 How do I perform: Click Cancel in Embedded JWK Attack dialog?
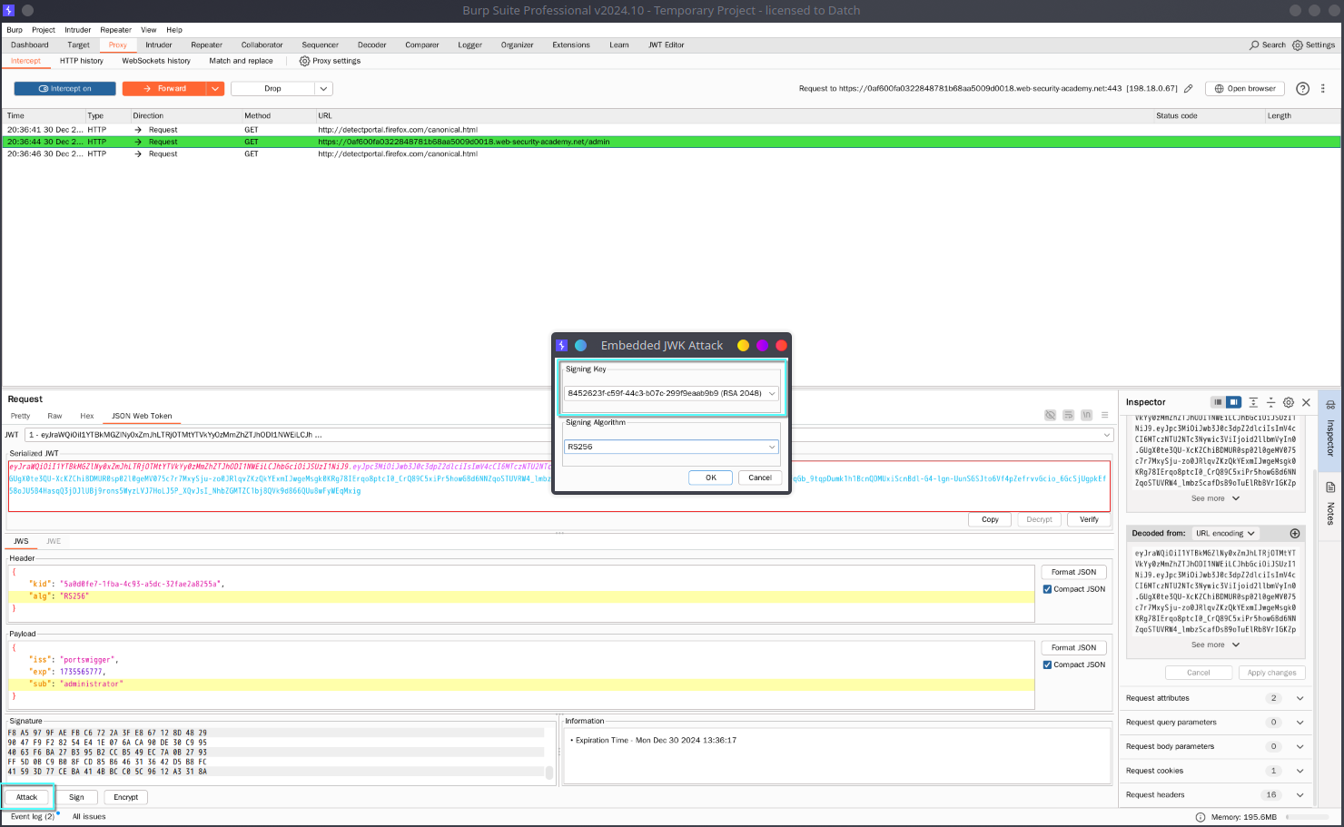[760, 477]
